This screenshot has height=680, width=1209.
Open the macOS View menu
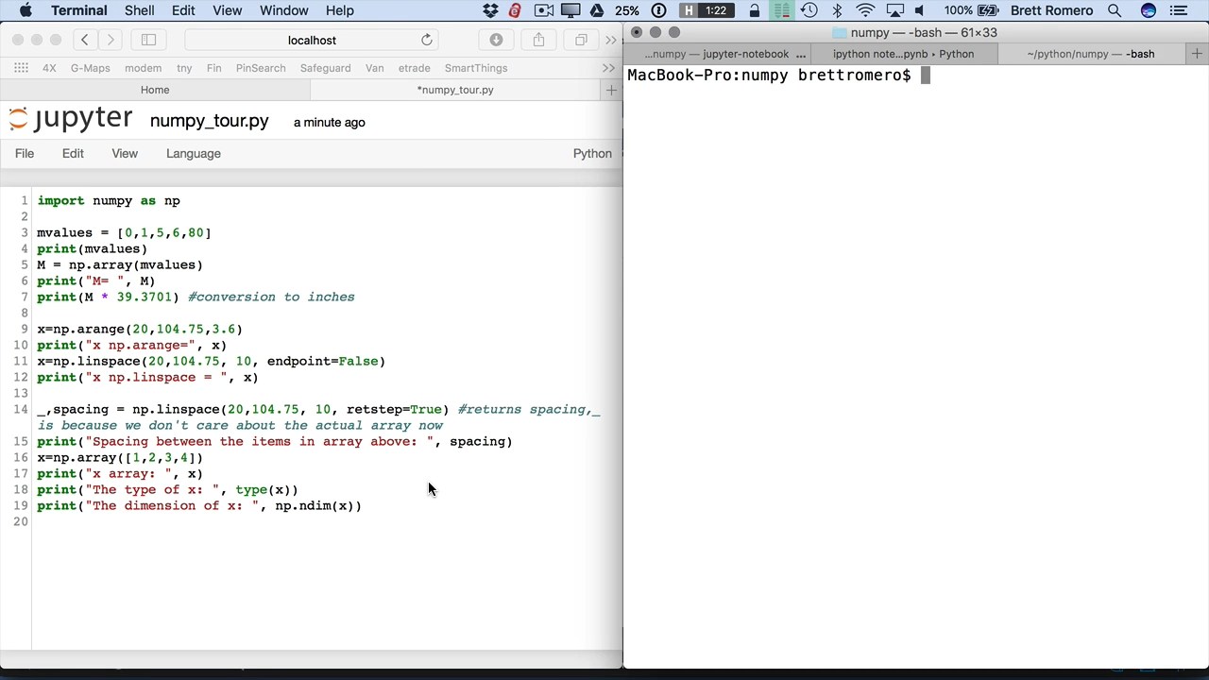click(x=227, y=10)
